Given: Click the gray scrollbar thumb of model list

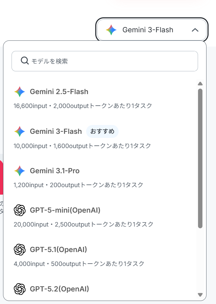Looking at the screenshot, I should [x=200, y=158].
